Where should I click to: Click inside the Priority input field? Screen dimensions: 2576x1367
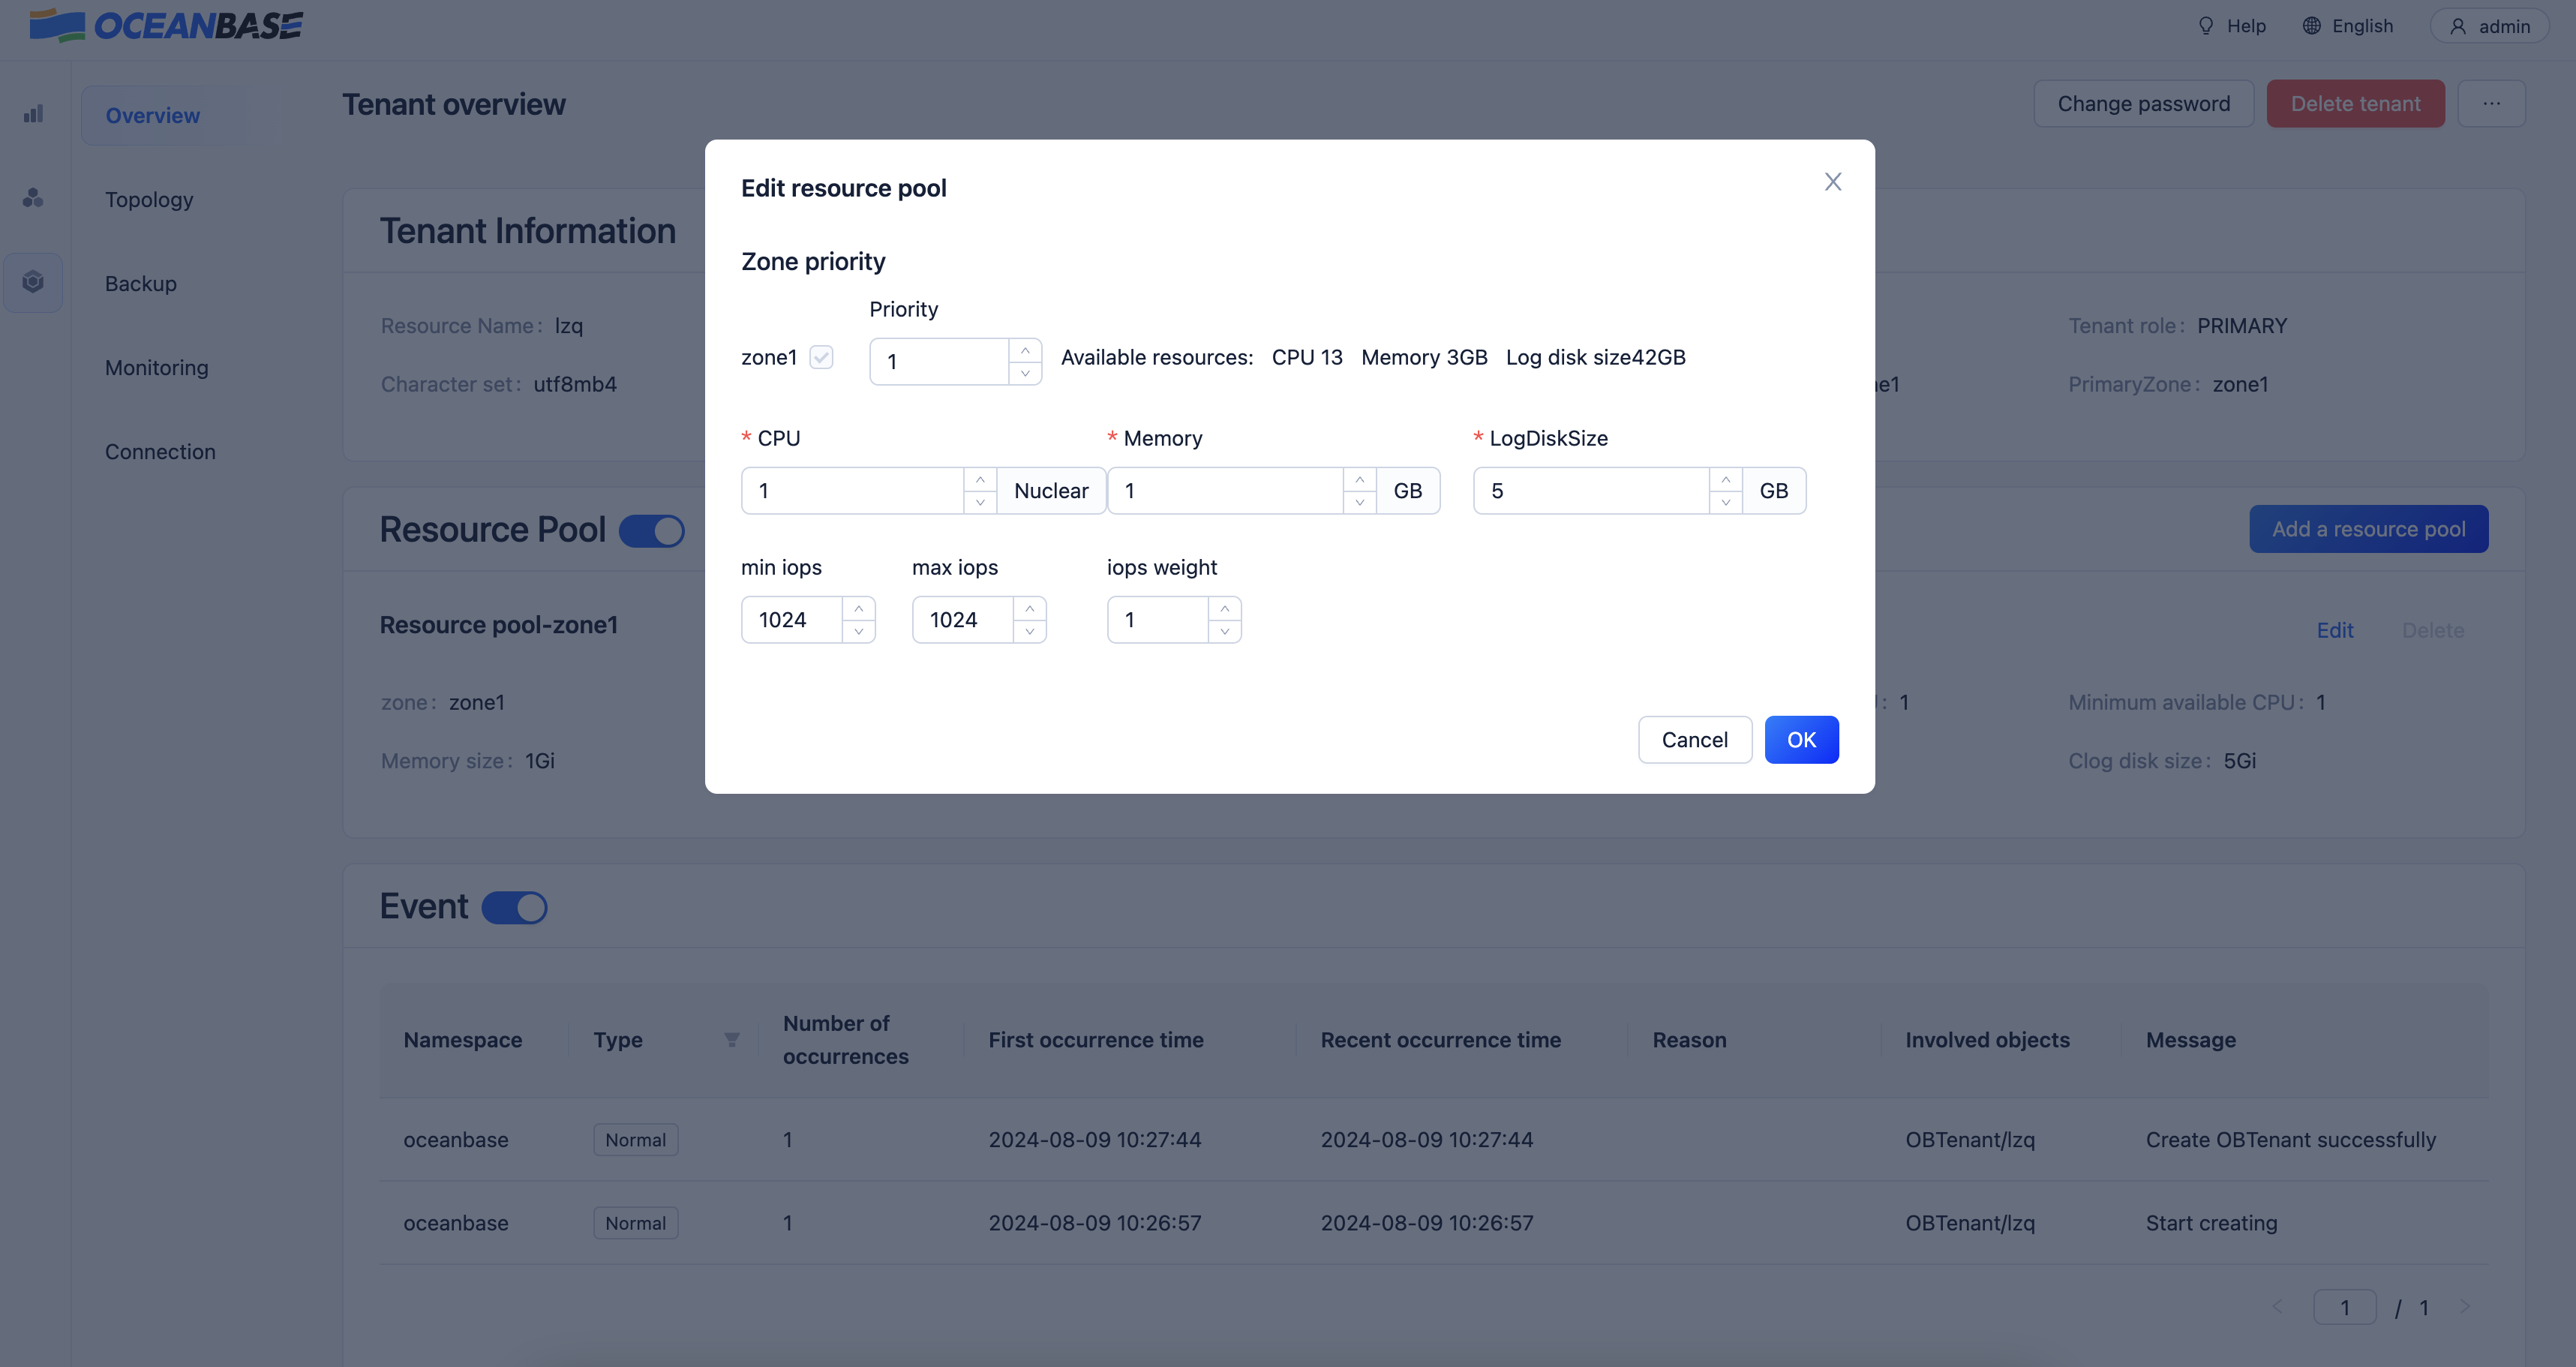pos(936,361)
